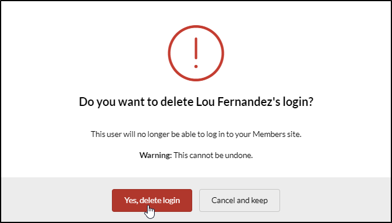Click the red warning circle icon

pos(196,53)
